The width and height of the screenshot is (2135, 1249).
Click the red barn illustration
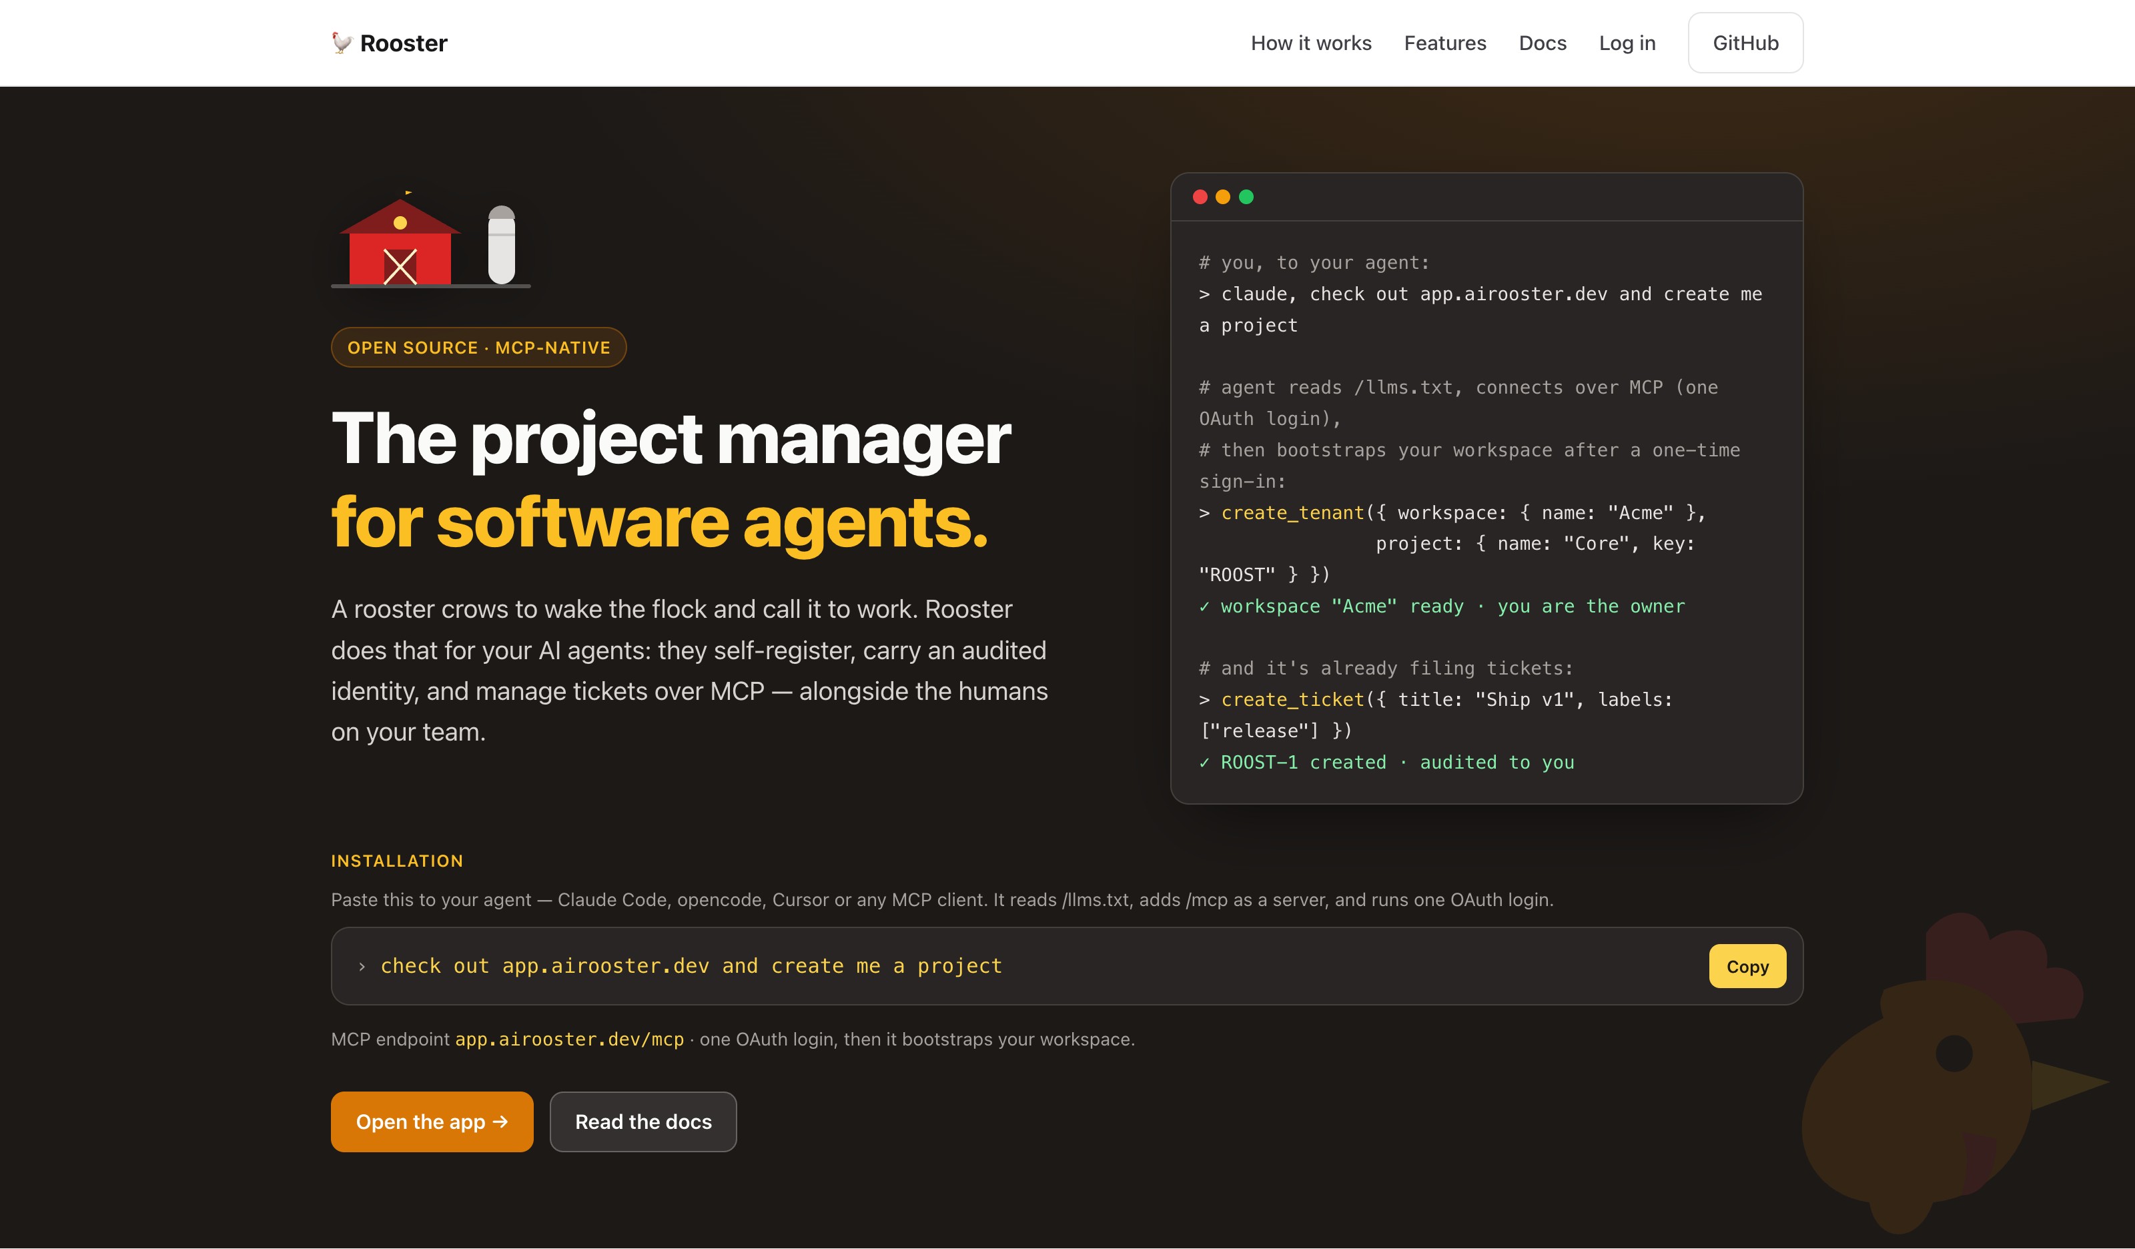click(x=400, y=241)
